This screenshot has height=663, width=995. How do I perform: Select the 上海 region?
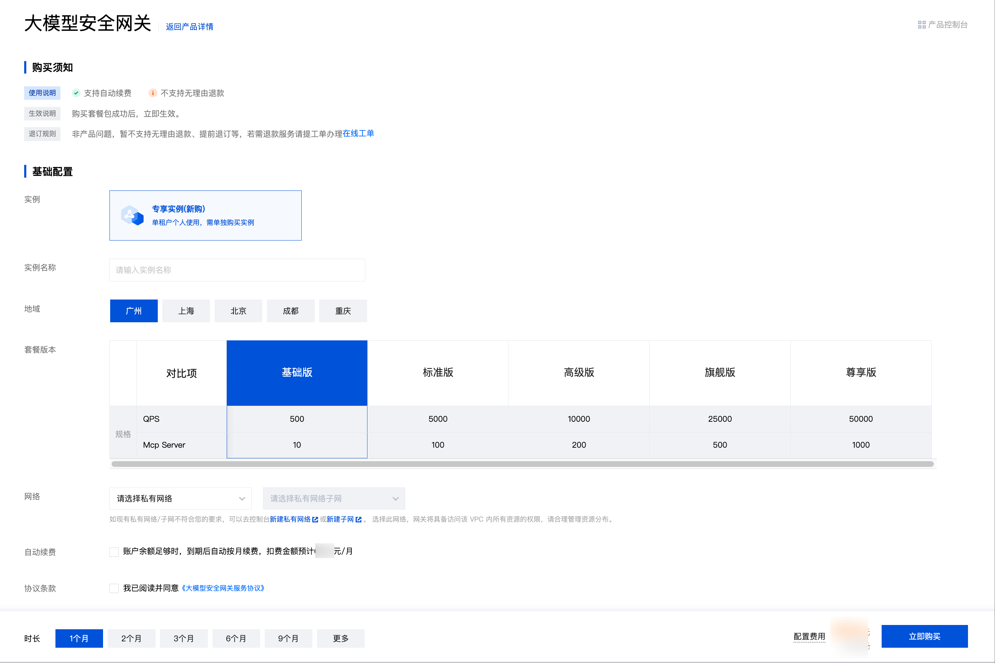[186, 311]
